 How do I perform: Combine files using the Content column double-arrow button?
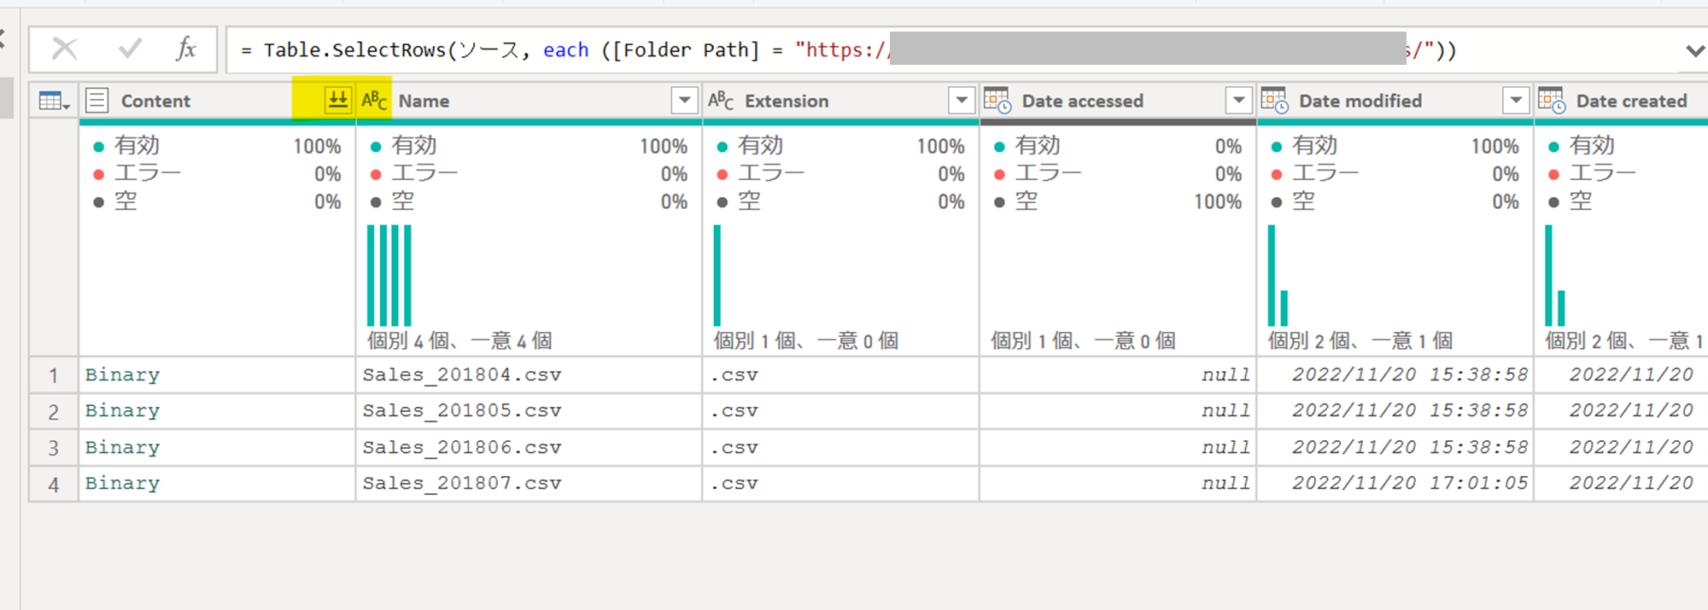338,100
